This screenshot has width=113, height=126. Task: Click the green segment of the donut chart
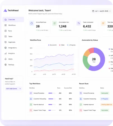tap(85, 62)
